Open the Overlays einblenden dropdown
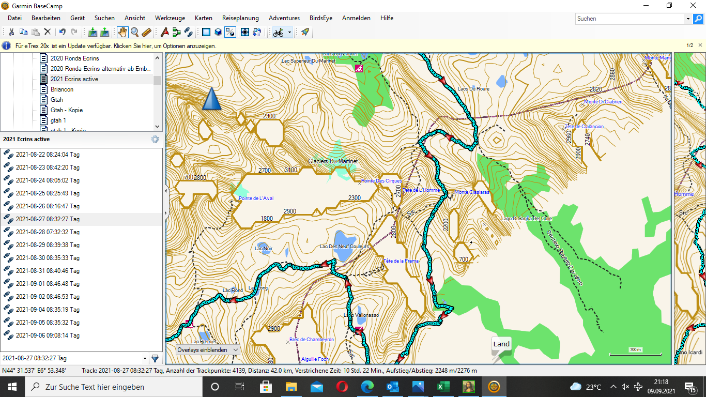Screen dimensions: 706x397 pyautogui.click(x=208, y=349)
